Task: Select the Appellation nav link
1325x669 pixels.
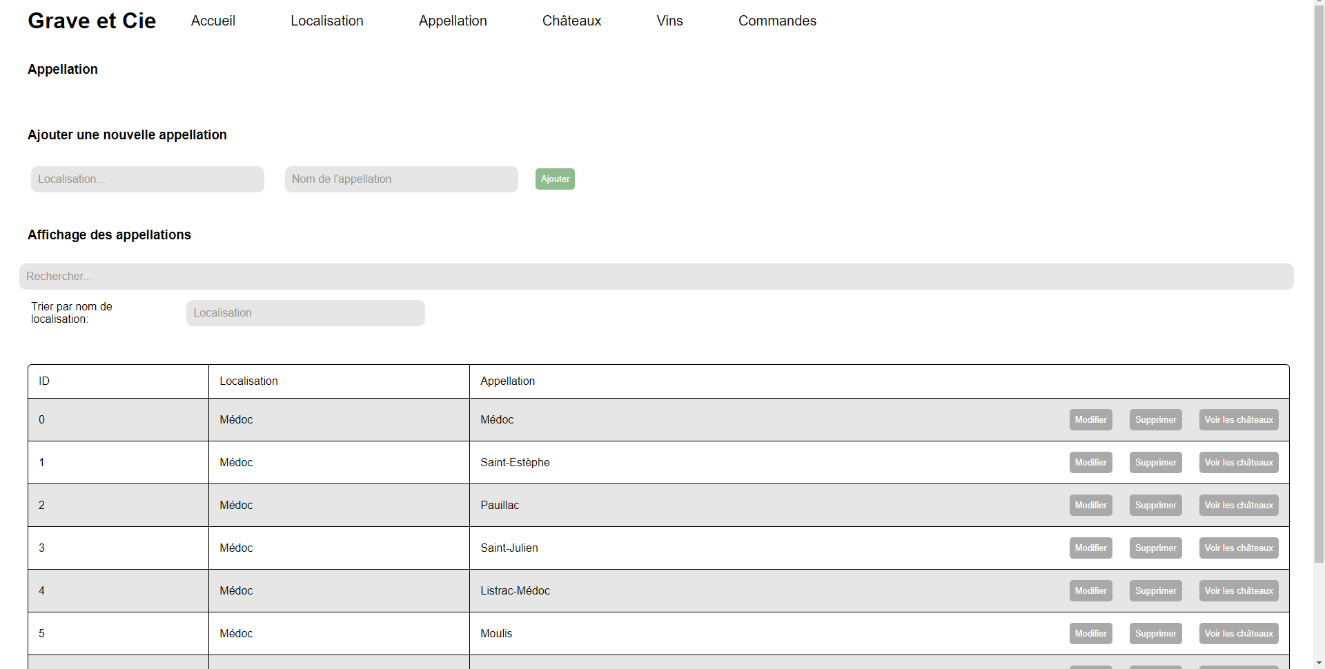Action: [x=453, y=21]
